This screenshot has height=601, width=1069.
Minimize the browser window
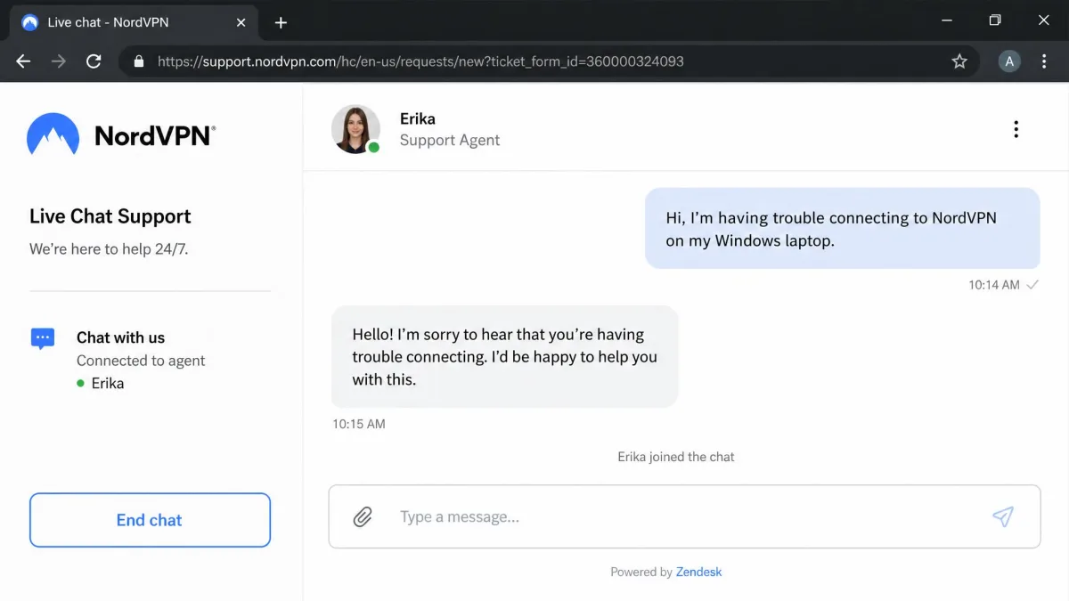point(946,20)
